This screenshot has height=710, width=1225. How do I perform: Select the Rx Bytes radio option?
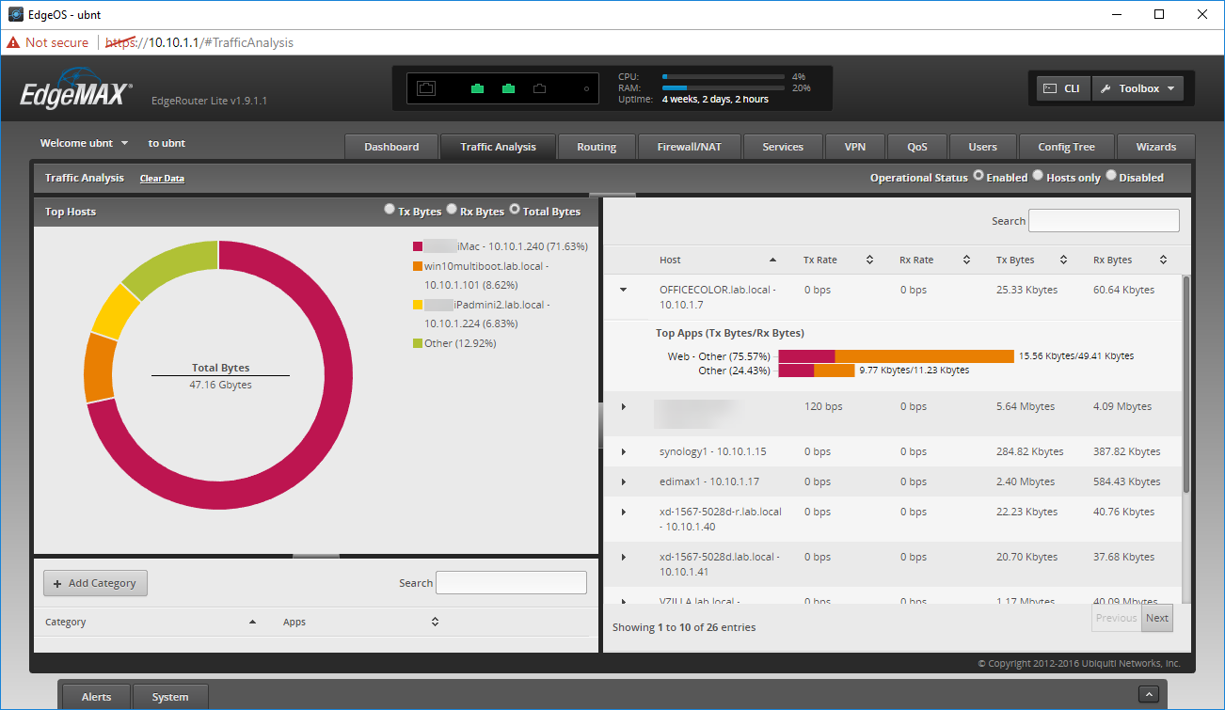tap(452, 210)
